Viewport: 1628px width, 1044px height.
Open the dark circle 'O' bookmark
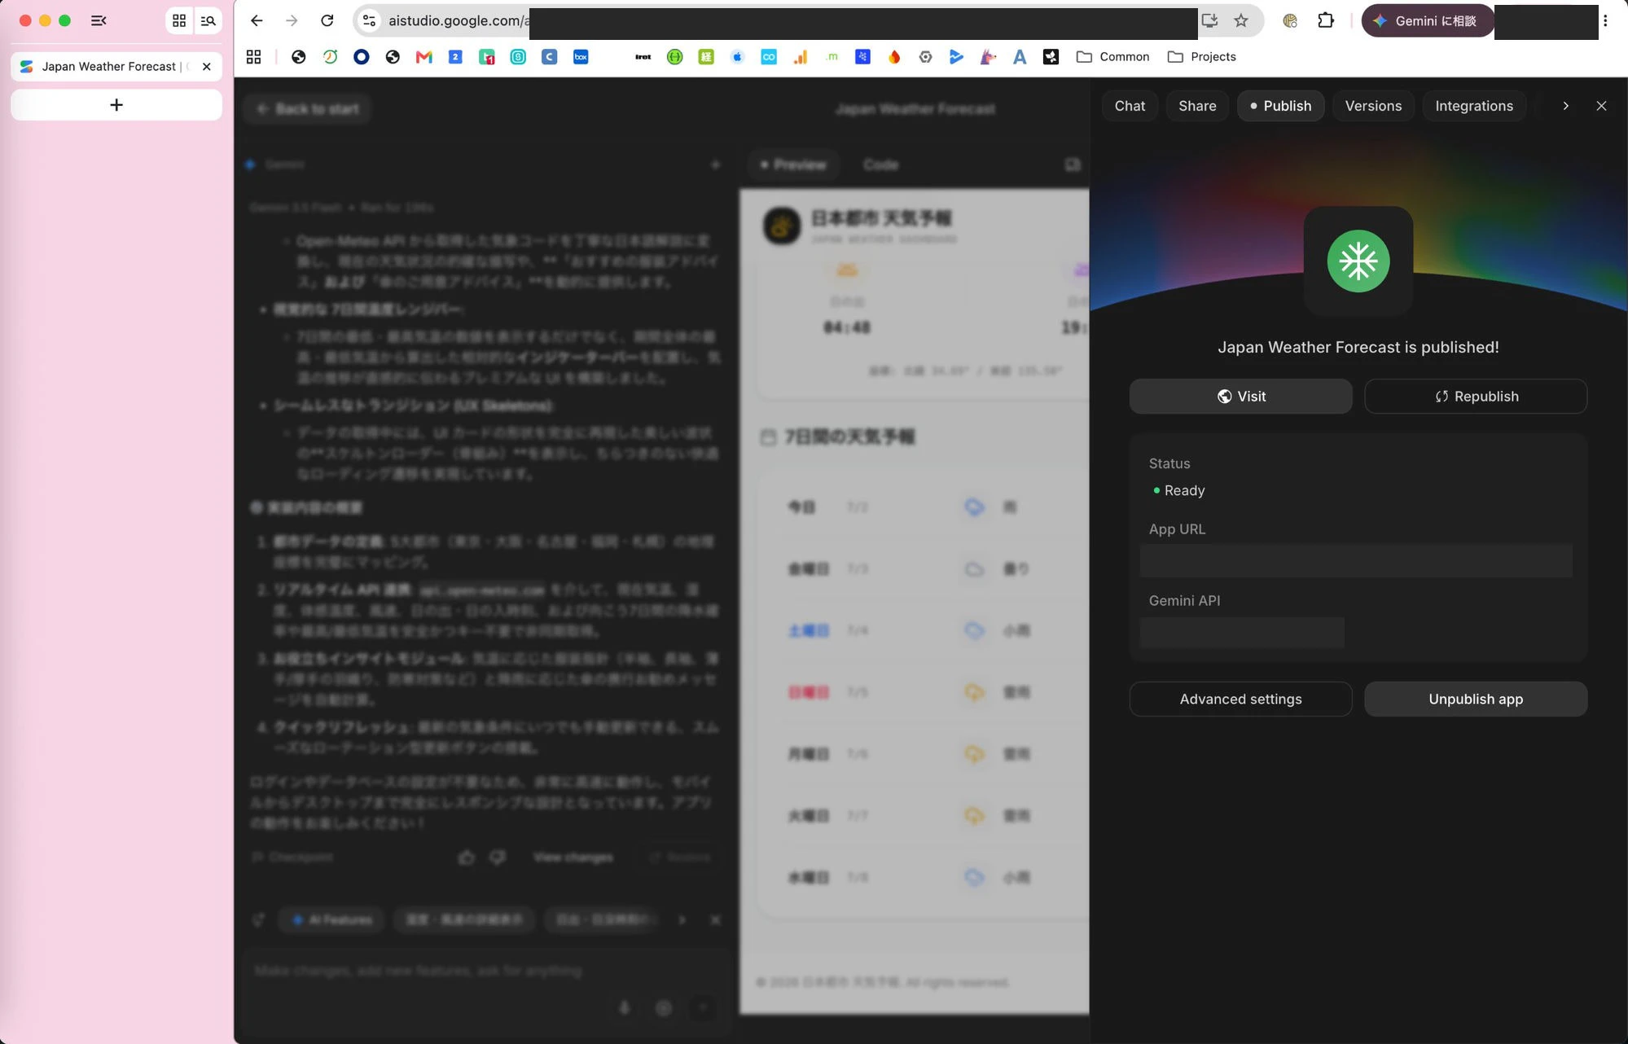click(x=362, y=57)
